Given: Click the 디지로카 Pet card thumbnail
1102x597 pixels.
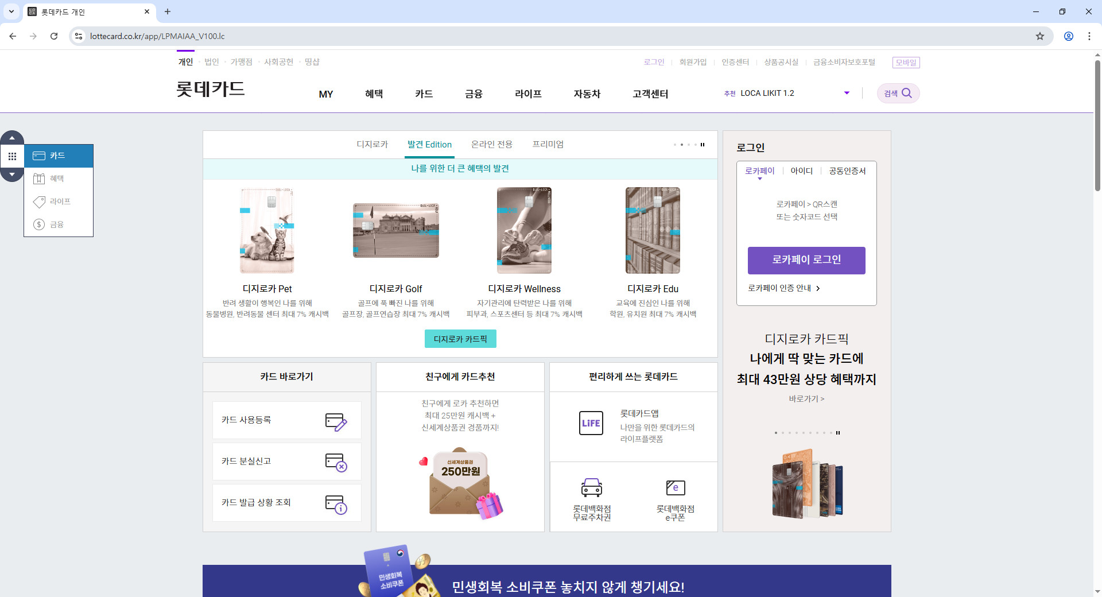Looking at the screenshot, I should click(x=266, y=230).
